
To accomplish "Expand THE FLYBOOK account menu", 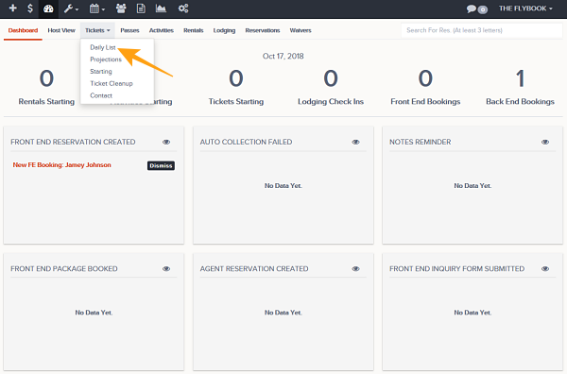I will 525,8.
